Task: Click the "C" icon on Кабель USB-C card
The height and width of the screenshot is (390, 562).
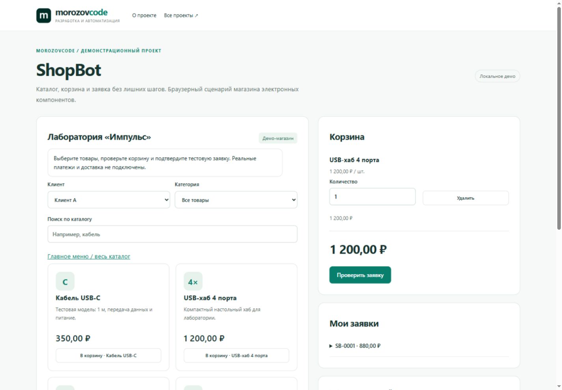Action: pyautogui.click(x=65, y=281)
